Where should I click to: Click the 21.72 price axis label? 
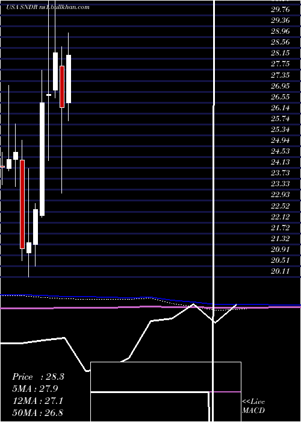point(281,228)
